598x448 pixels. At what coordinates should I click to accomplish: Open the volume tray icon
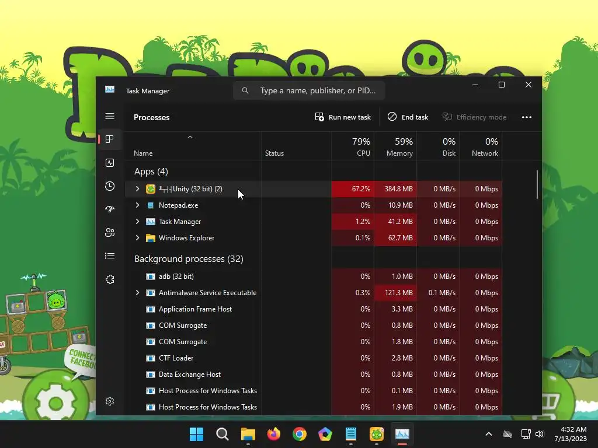(539, 434)
